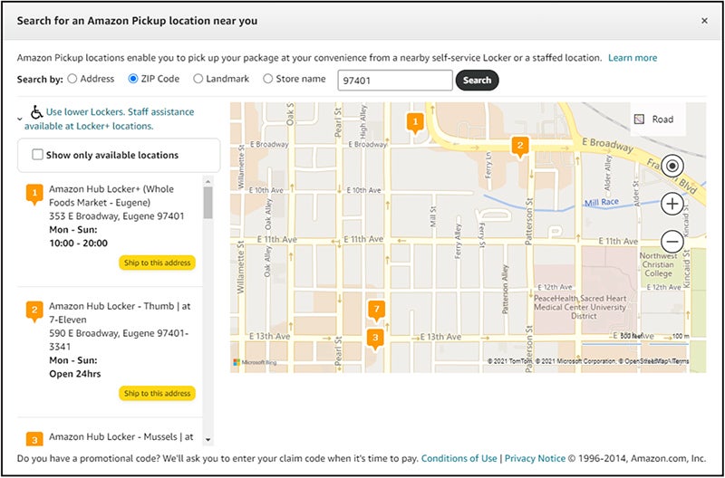
Task: Open the Learn more link
Action: click(633, 58)
